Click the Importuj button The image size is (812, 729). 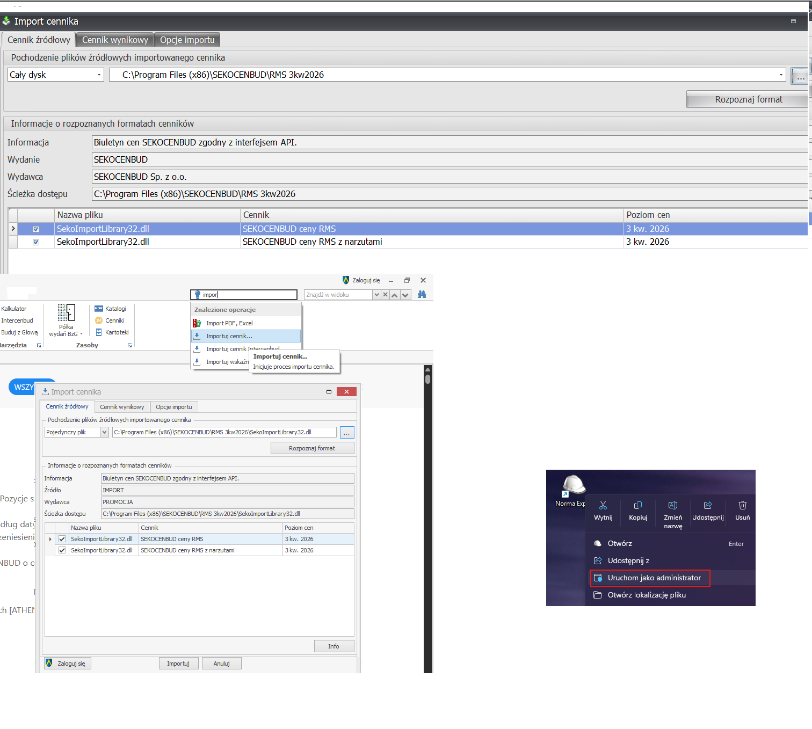click(x=178, y=664)
